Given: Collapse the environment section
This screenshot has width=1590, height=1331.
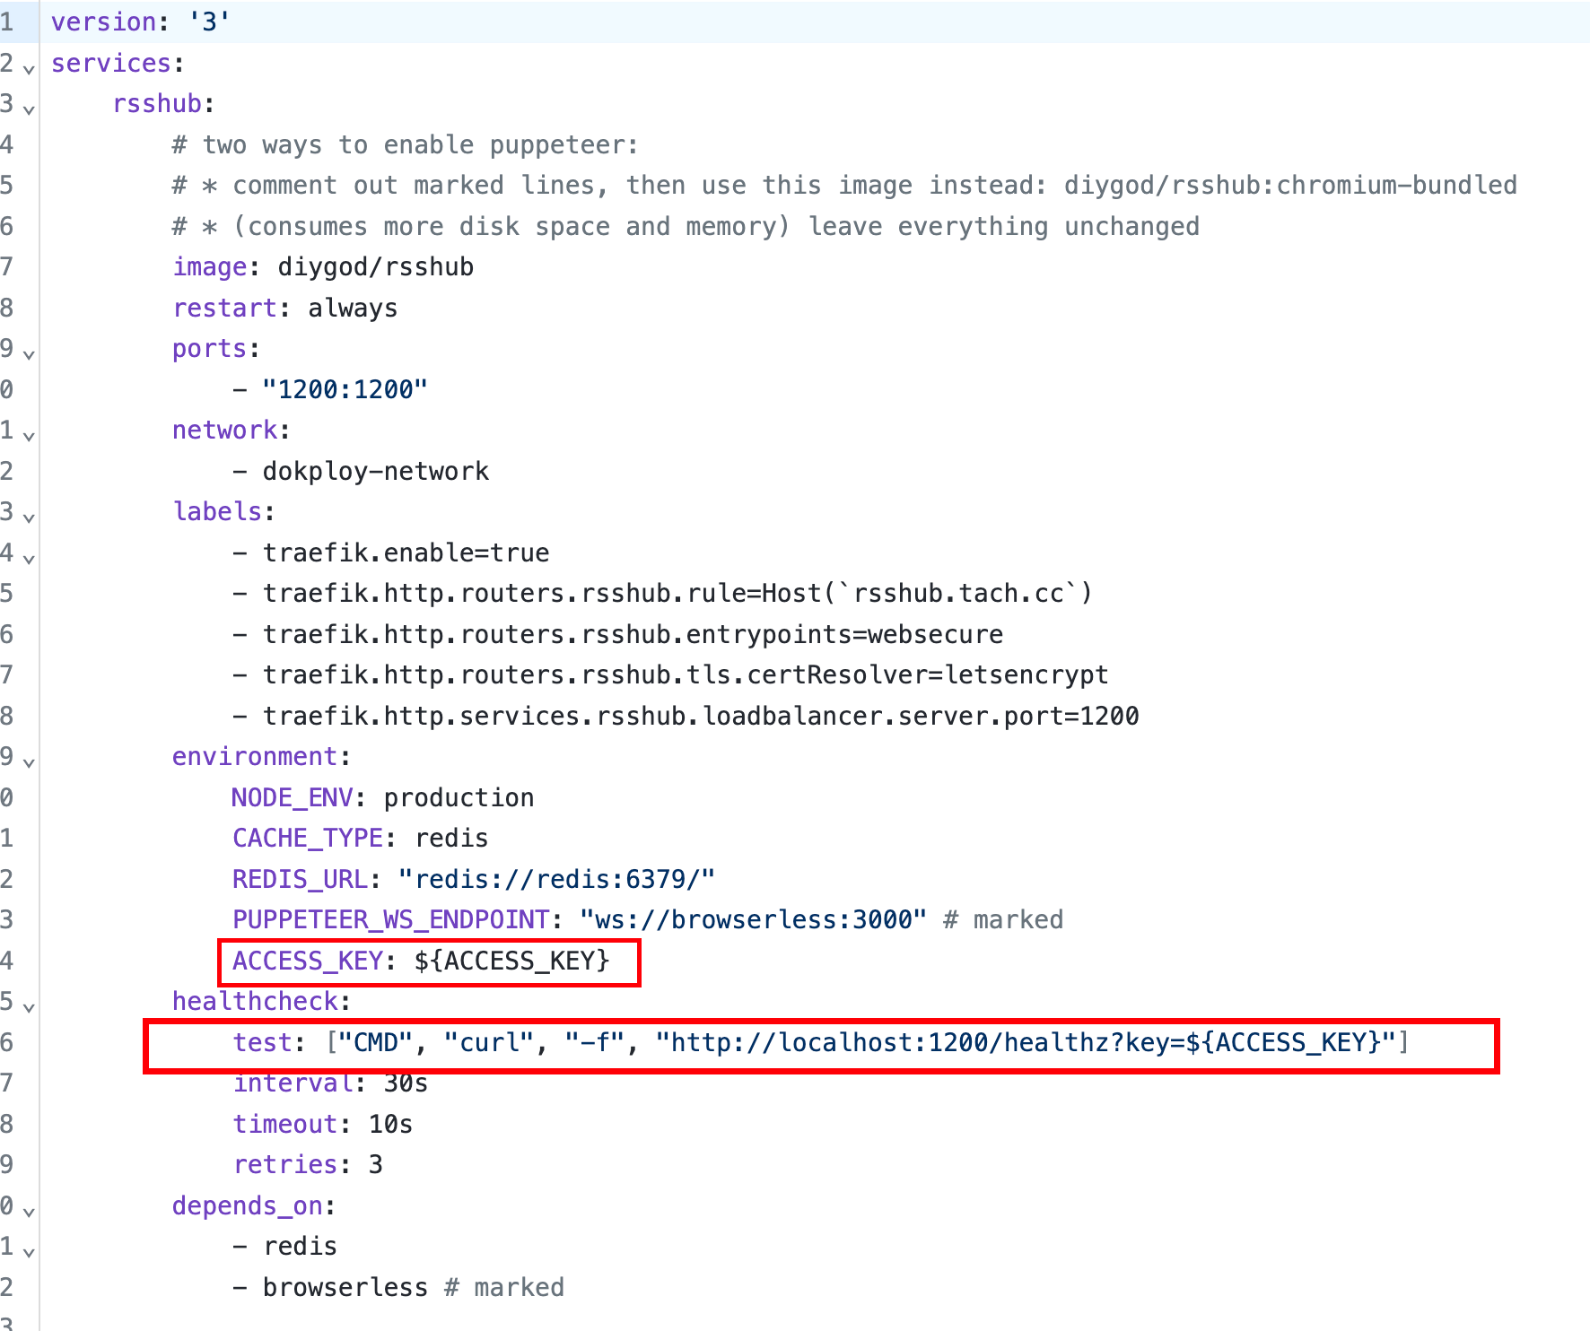Looking at the screenshot, I should [x=29, y=762].
